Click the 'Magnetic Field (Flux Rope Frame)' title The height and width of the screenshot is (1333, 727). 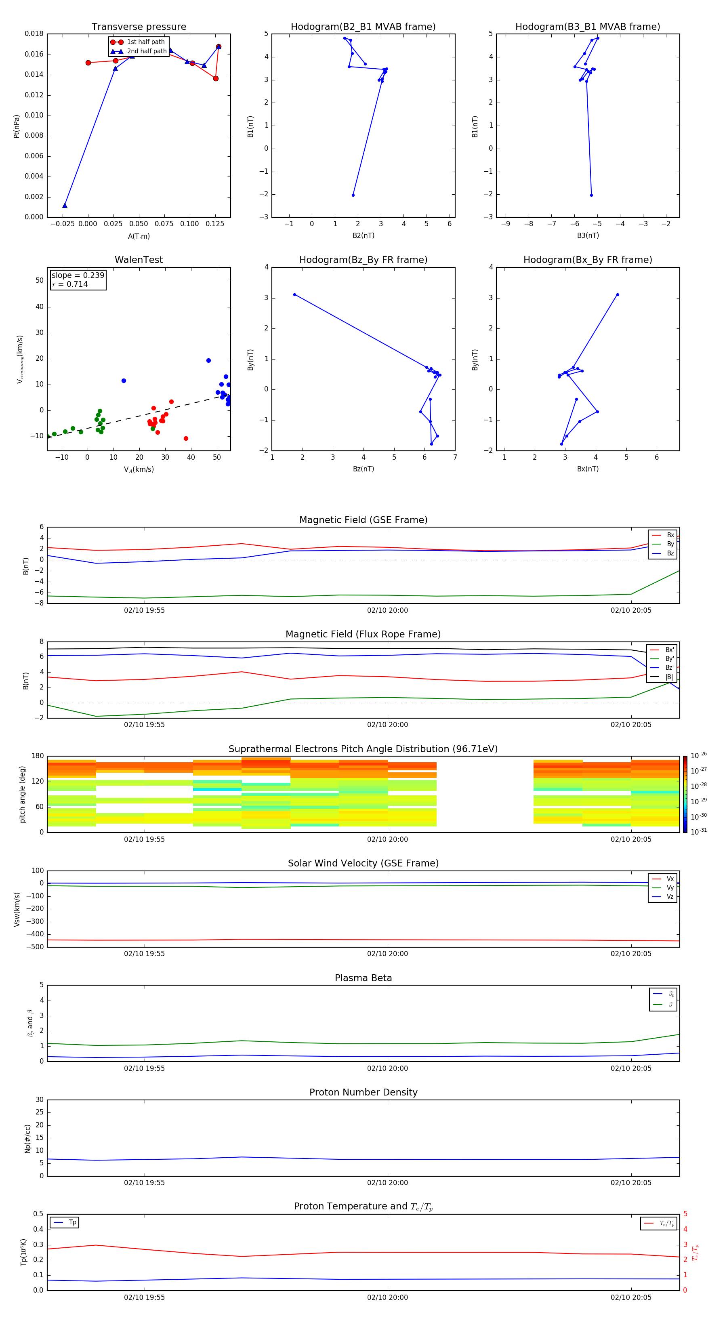click(x=363, y=635)
